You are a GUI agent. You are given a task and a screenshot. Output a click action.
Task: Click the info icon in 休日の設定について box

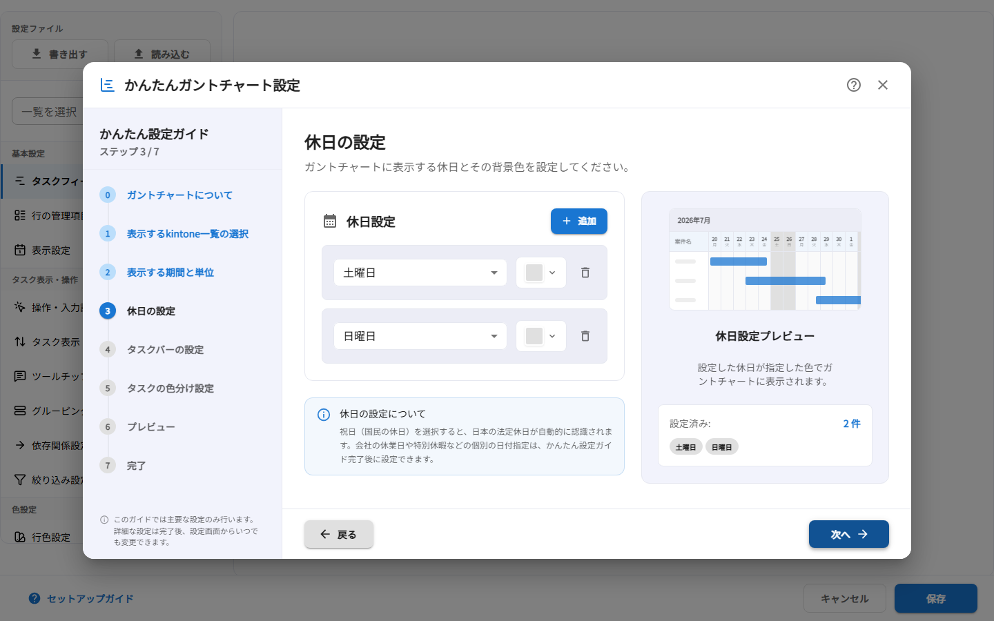point(323,415)
